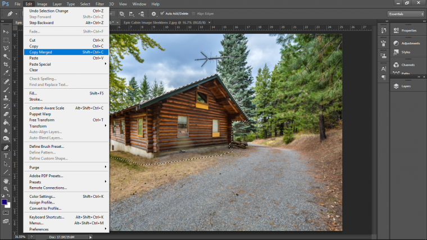Choose Free Transform
The width and height of the screenshot is (427, 240).
[66, 120]
